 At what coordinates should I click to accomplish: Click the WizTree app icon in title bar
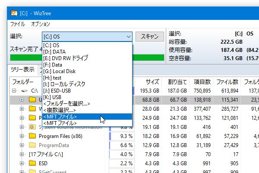point(14,13)
